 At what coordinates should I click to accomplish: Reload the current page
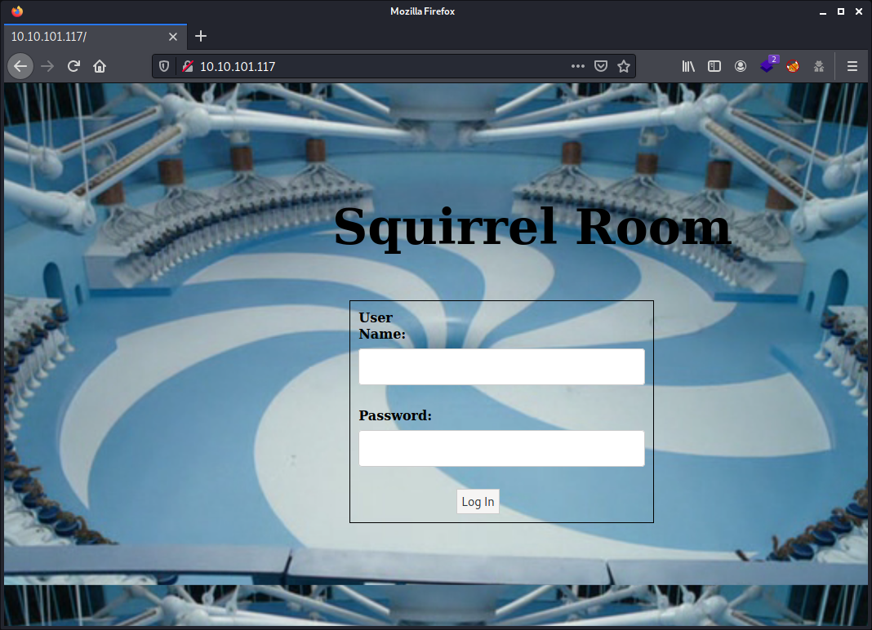click(x=73, y=66)
